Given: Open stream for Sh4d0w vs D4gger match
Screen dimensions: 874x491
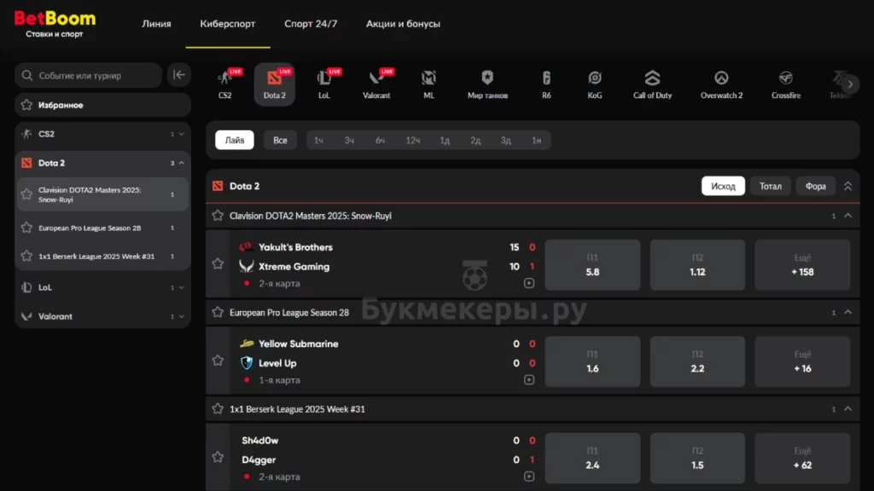Looking at the screenshot, I should [529, 477].
